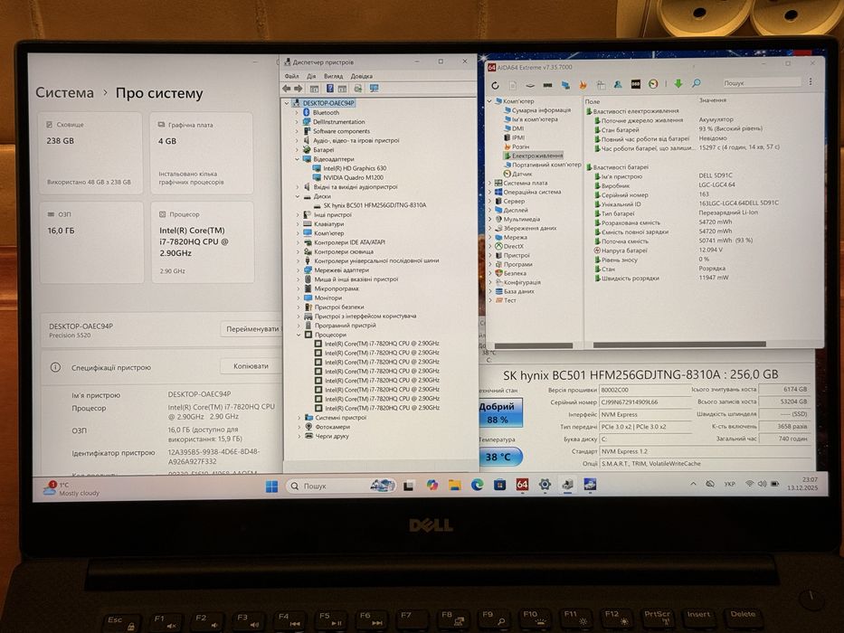Click the УКР language indicator in tray
Viewport: 844px width, 633px height.
coord(729,484)
